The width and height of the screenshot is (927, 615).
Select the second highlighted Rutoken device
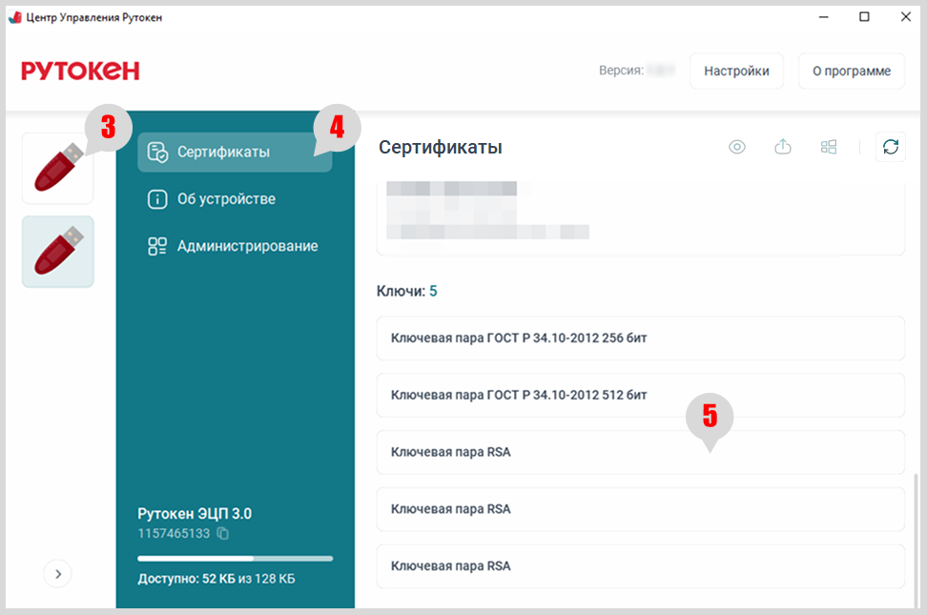pyautogui.click(x=57, y=252)
